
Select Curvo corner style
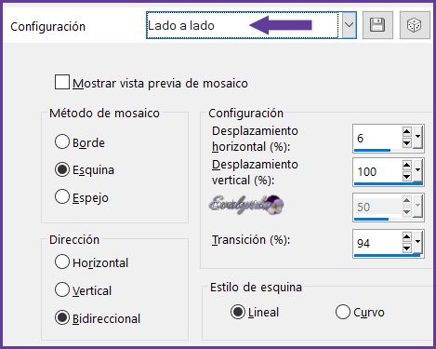(342, 312)
